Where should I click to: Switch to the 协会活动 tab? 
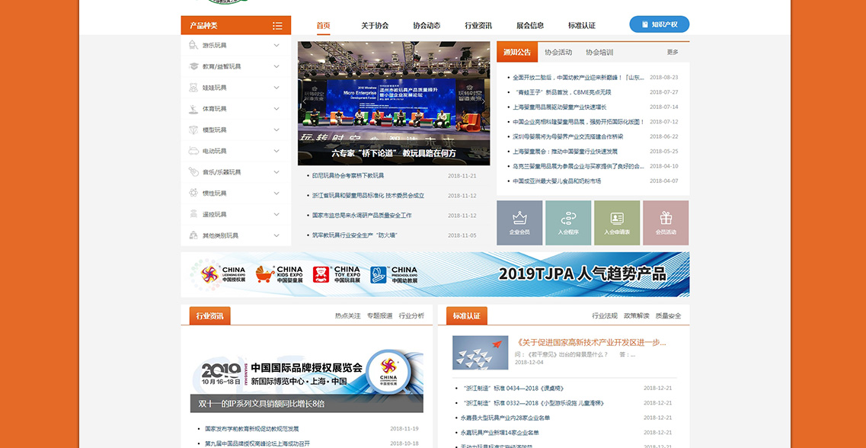point(558,53)
